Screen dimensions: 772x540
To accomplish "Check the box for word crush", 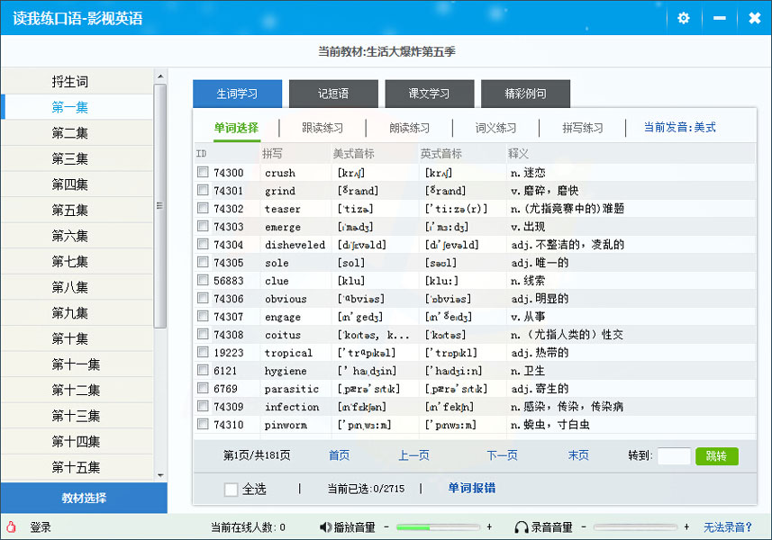I will [204, 173].
